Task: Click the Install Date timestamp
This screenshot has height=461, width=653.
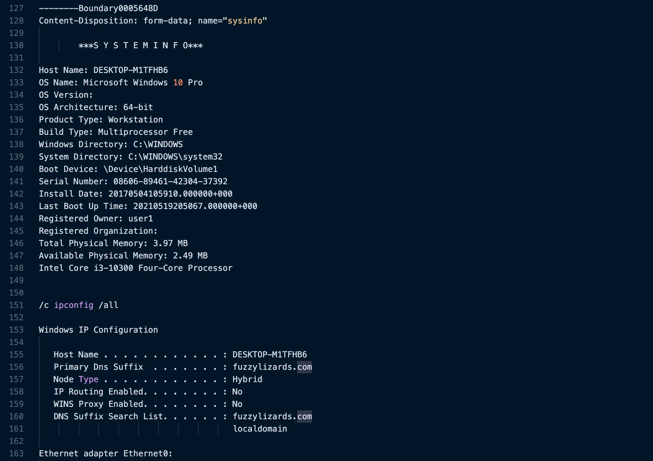Action: click(x=170, y=194)
